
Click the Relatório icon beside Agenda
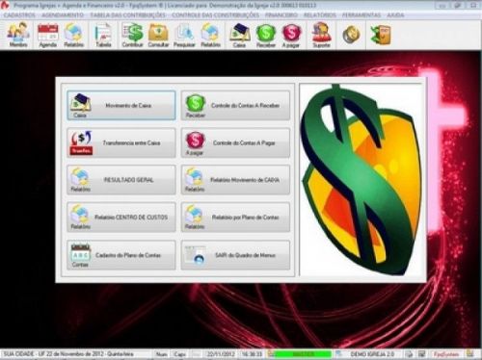point(73,35)
